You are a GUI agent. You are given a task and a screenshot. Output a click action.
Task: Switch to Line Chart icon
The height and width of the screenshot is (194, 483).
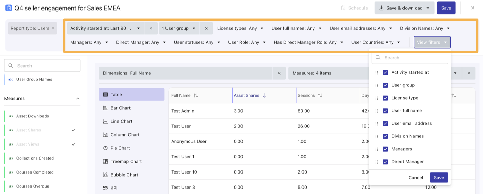106,121
